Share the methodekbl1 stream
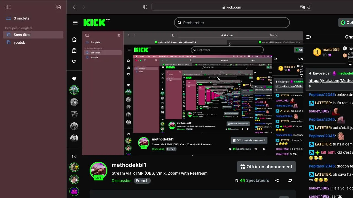This screenshot has height=198, width=353. 277,180
